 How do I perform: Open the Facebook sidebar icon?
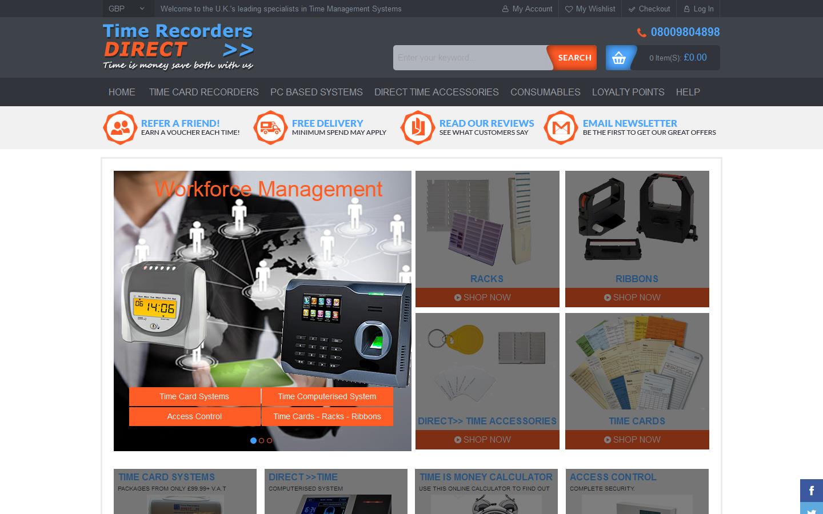811,491
